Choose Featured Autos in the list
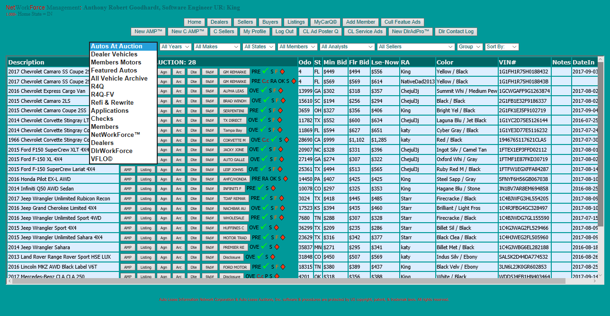The height and width of the screenshot is (316, 610). (x=123, y=71)
